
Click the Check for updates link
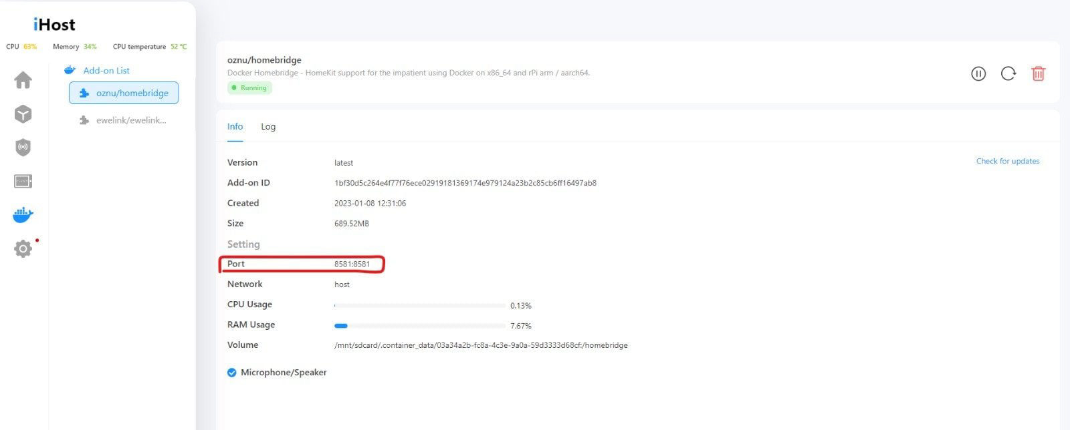(x=1008, y=161)
